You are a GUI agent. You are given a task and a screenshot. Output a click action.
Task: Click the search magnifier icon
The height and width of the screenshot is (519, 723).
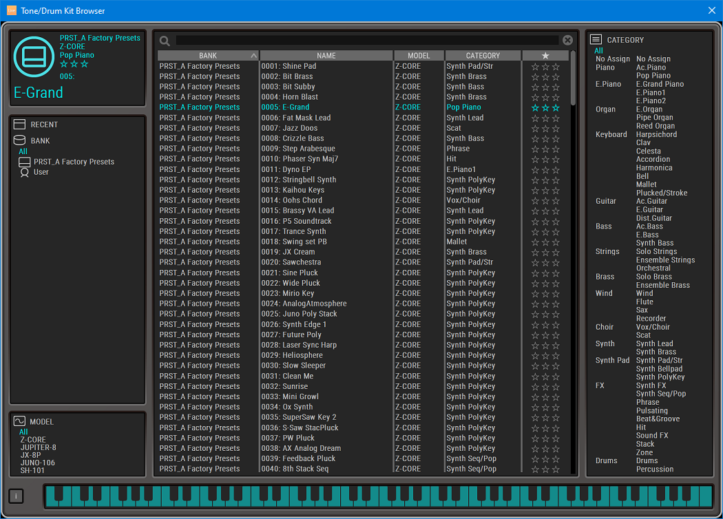165,41
